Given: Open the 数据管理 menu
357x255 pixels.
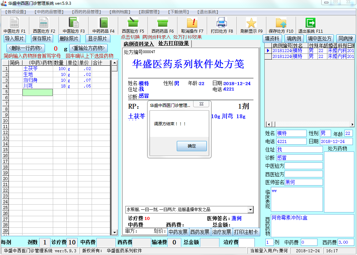Looking at the screenshot, I should pyautogui.click(x=149, y=12).
